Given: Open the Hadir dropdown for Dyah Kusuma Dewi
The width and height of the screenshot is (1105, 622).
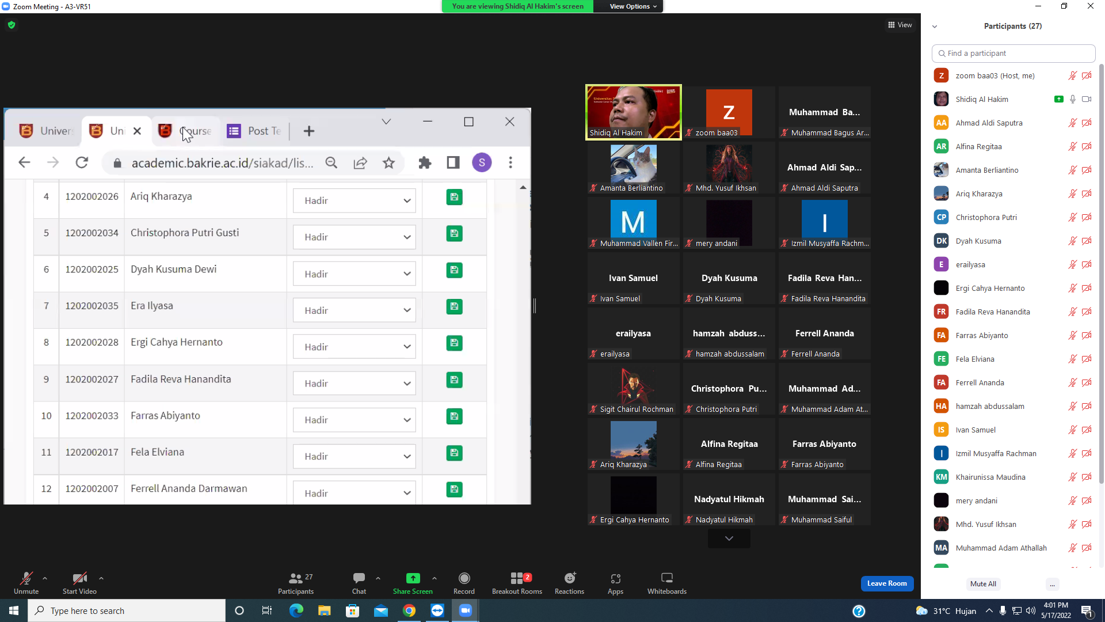Looking at the screenshot, I should point(354,274).
